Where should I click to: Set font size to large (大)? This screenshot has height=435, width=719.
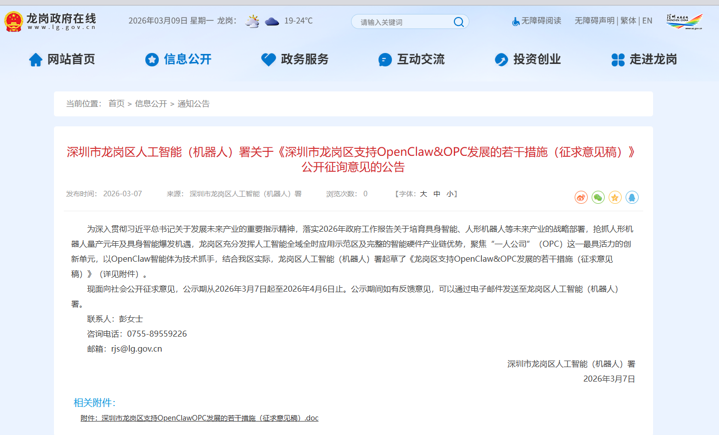423,194
